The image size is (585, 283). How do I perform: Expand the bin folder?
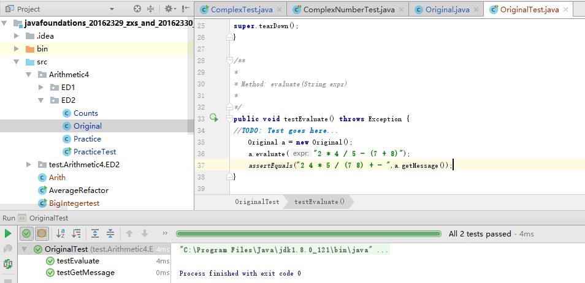coord(17,49)
